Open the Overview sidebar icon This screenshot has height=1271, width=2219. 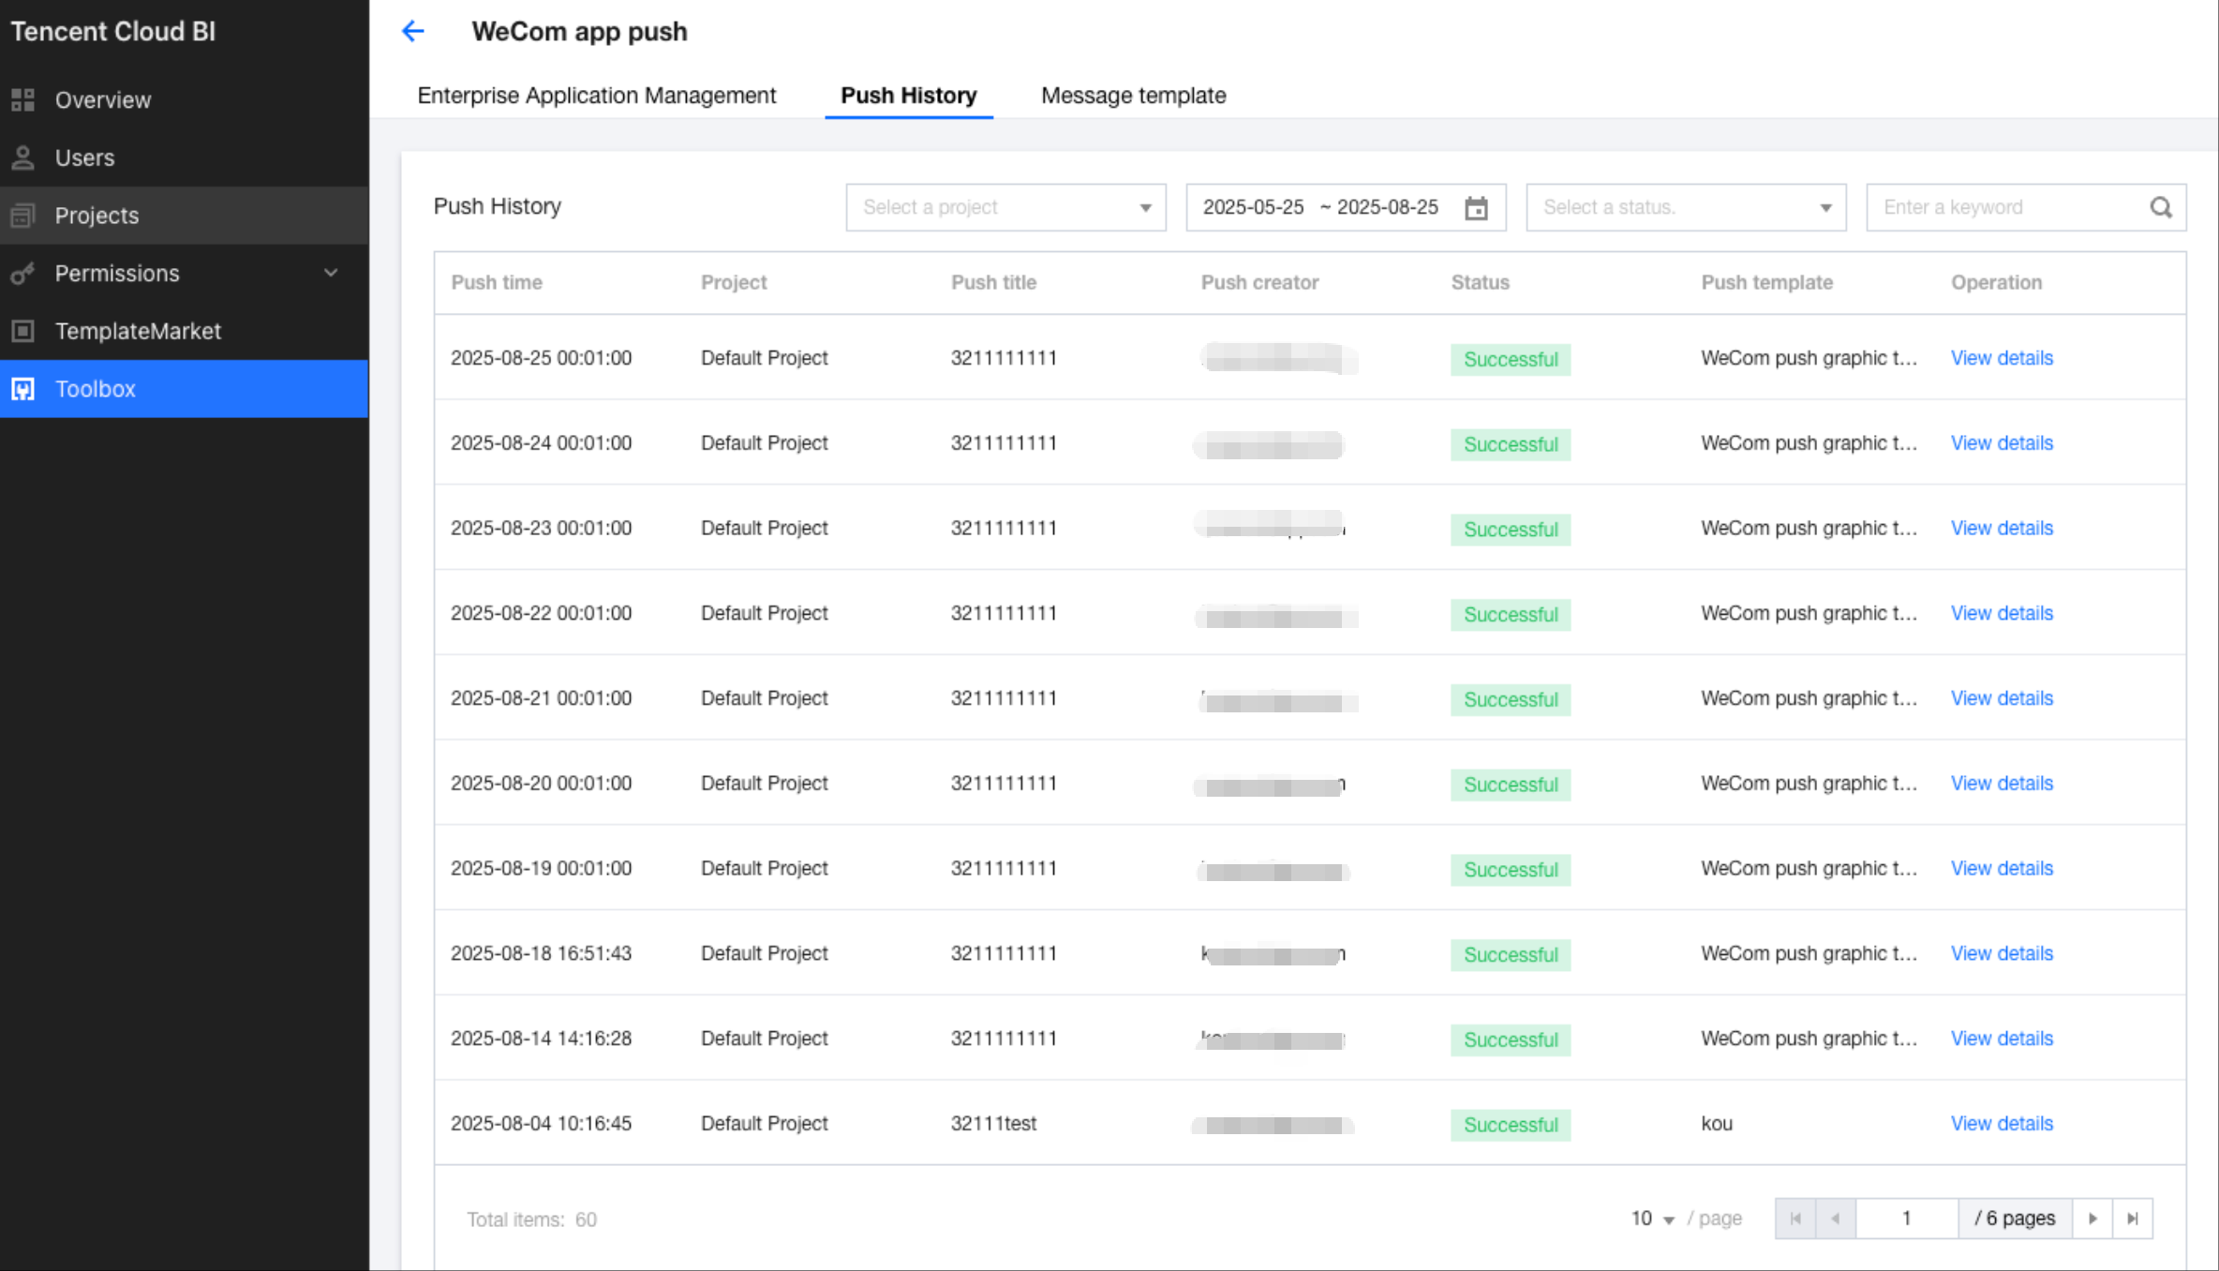pyautogui.click(x=23, y=99)
